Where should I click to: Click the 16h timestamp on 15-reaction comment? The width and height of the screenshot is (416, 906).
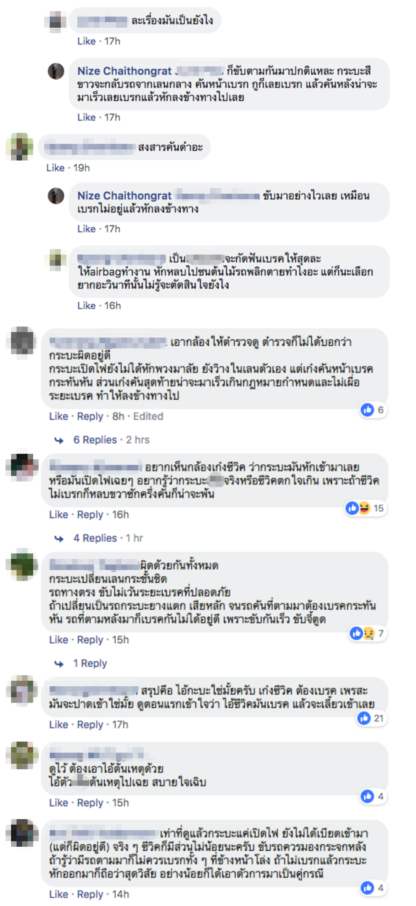click(x=120, y=515)
